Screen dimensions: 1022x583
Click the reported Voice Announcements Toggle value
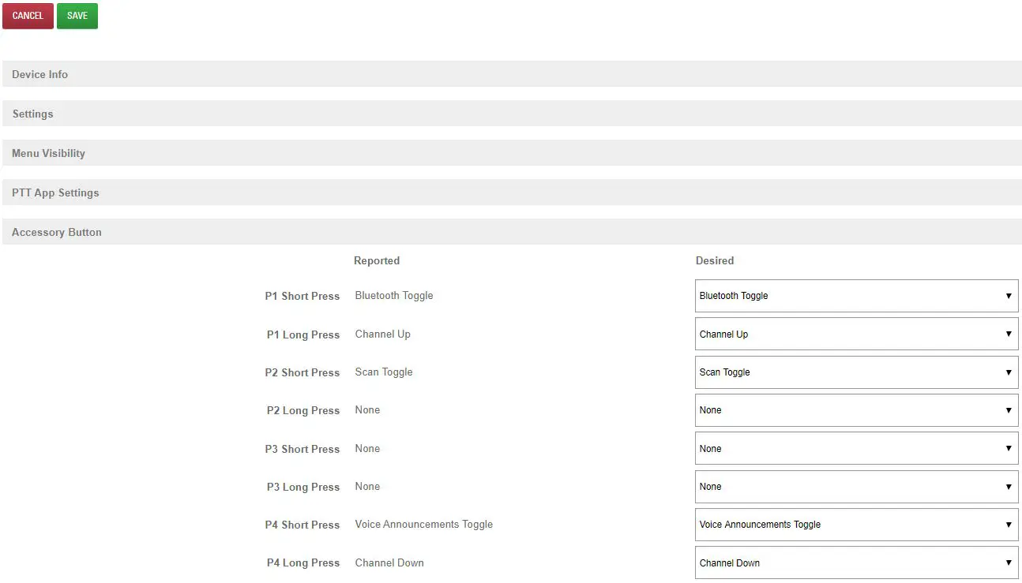[x=424, y=525]
